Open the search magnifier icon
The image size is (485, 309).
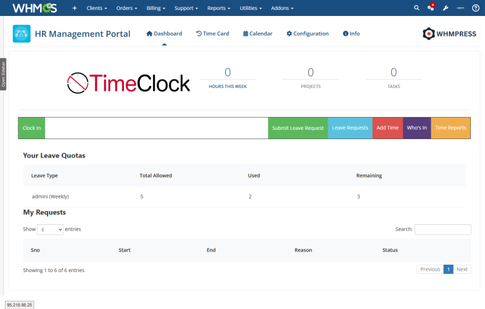click(417, 8)
